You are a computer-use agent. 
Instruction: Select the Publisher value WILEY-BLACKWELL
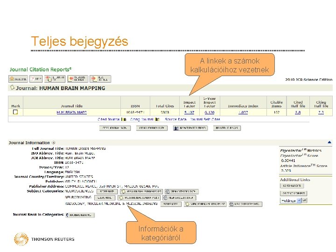(81, 182)
